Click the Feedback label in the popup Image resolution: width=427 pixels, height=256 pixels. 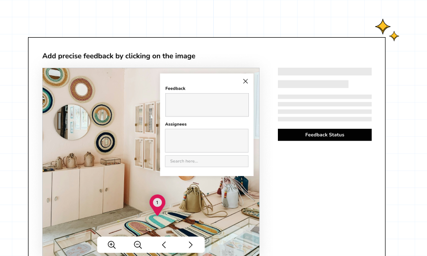[175, 89]
